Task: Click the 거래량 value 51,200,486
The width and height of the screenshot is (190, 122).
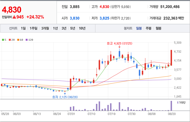Action: click(x=170, y=7)
